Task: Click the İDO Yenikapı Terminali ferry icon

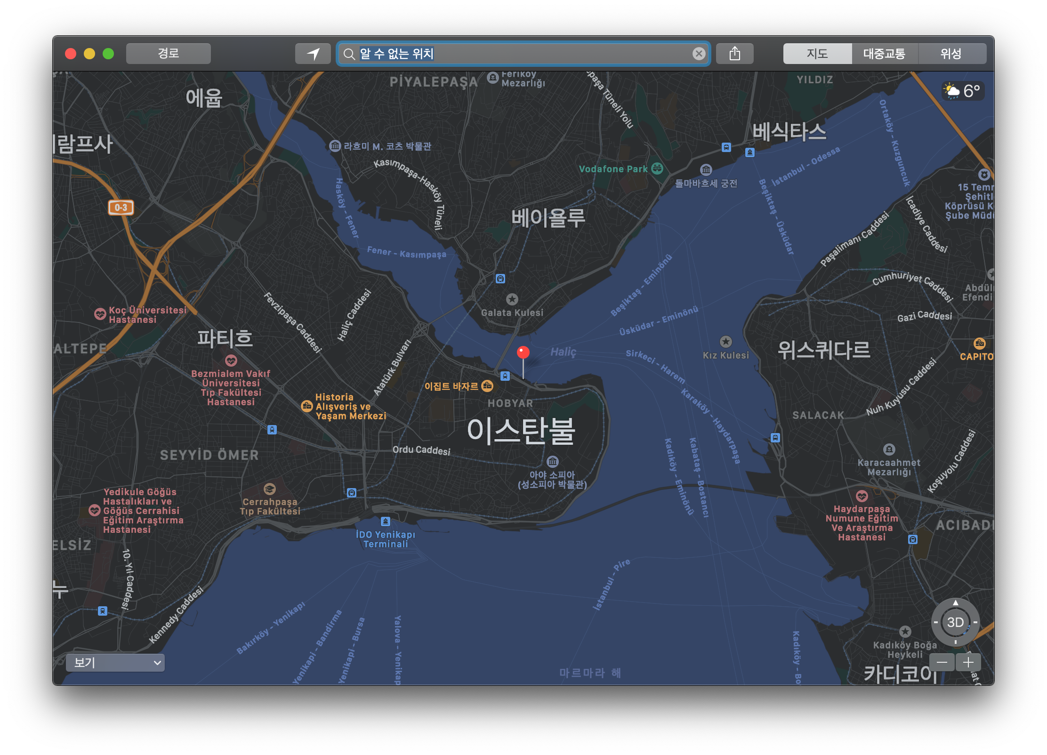Action: (386, 522)
